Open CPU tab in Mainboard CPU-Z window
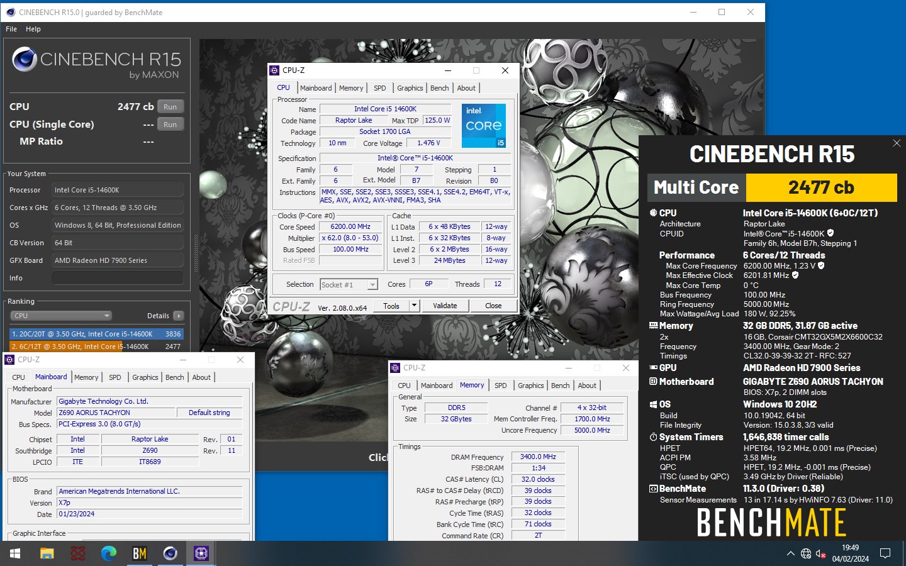 (x=19, y=377)
